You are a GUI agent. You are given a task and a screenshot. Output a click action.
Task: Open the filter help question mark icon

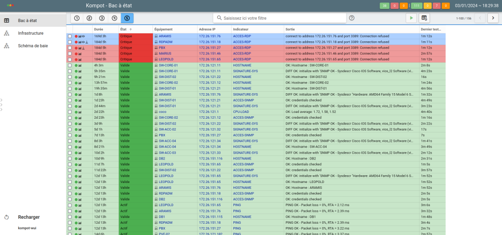pos(351,18)
